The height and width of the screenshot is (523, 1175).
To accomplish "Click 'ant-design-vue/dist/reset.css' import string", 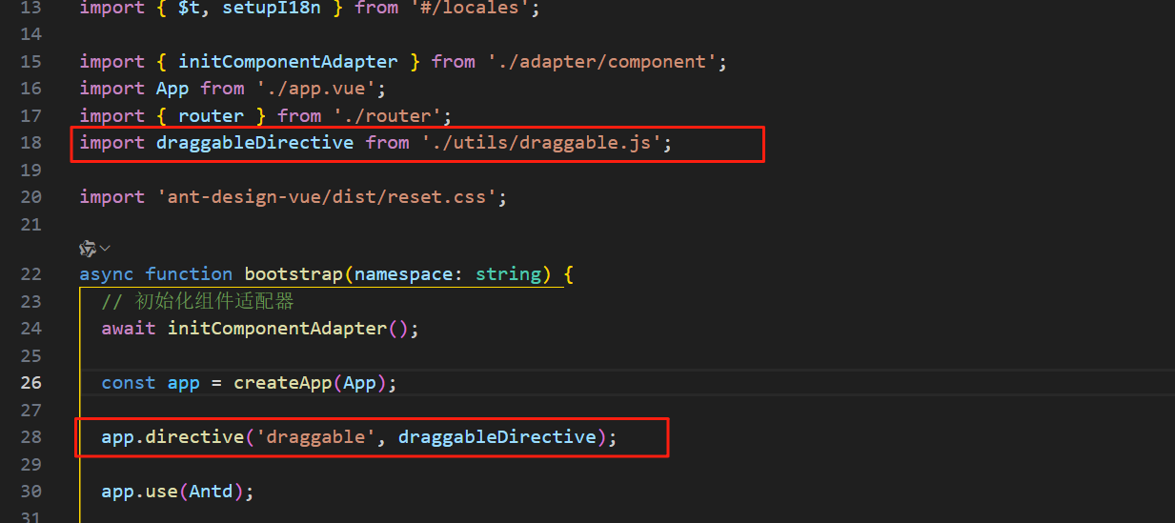I will tap(327, 197).
